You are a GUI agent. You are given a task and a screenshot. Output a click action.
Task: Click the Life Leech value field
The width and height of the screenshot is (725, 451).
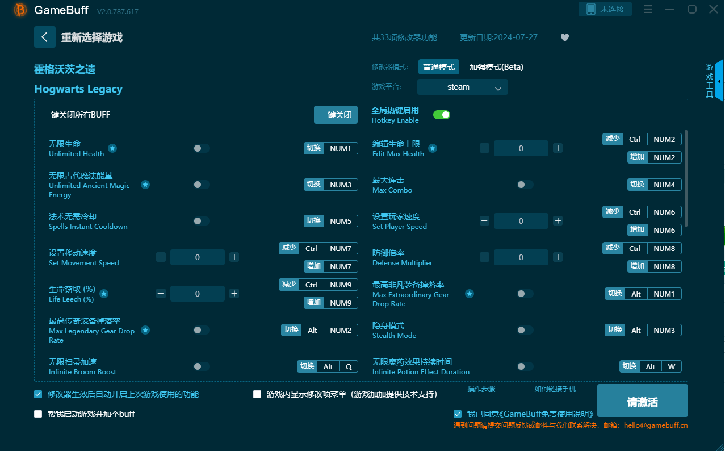(198, 294)
